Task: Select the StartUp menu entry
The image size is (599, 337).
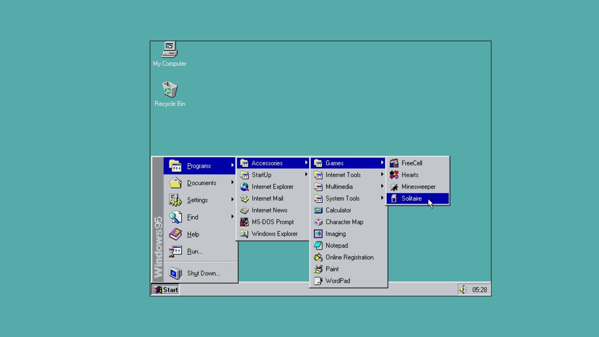Action: tap(273, 175)
